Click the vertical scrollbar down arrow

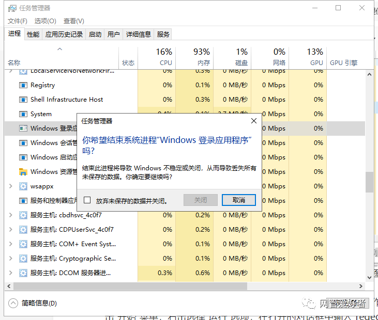click(369, 277)
